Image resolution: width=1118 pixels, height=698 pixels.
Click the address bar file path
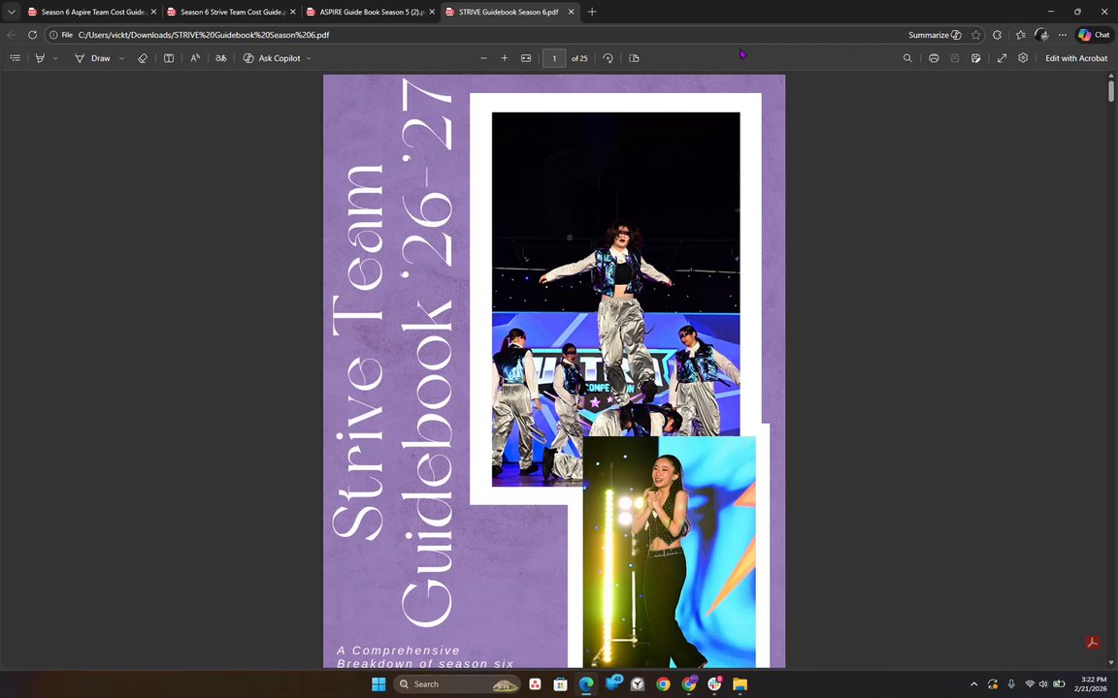click(x=203, y=35)
